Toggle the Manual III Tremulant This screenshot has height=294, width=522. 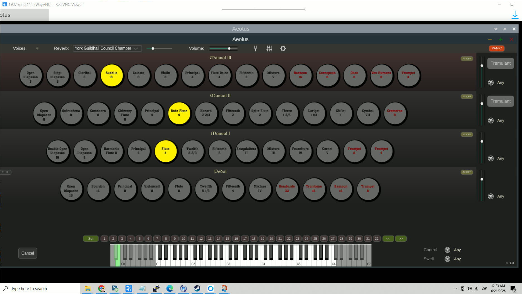pos(501,63)
